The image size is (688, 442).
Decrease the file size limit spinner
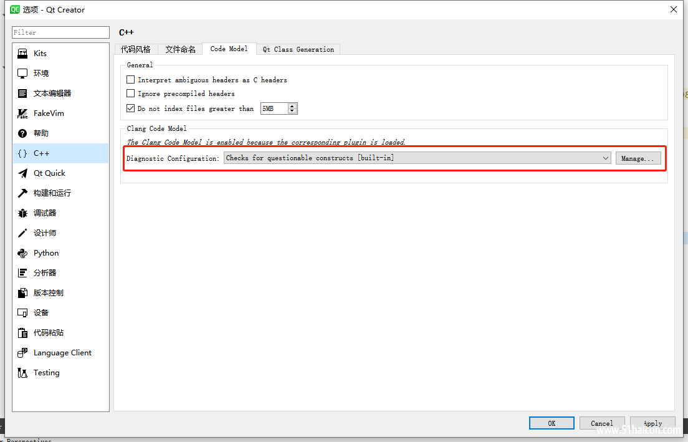pos(292,111)
